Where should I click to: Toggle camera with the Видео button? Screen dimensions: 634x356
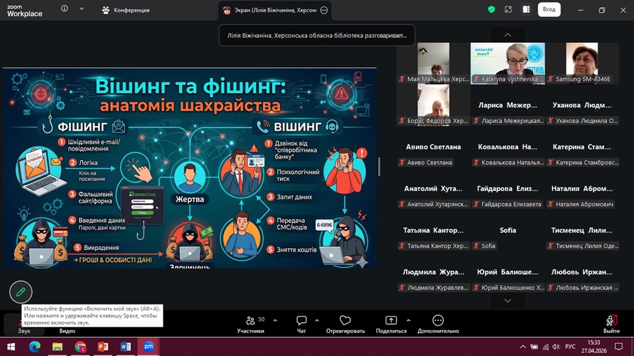pos(67,324)
